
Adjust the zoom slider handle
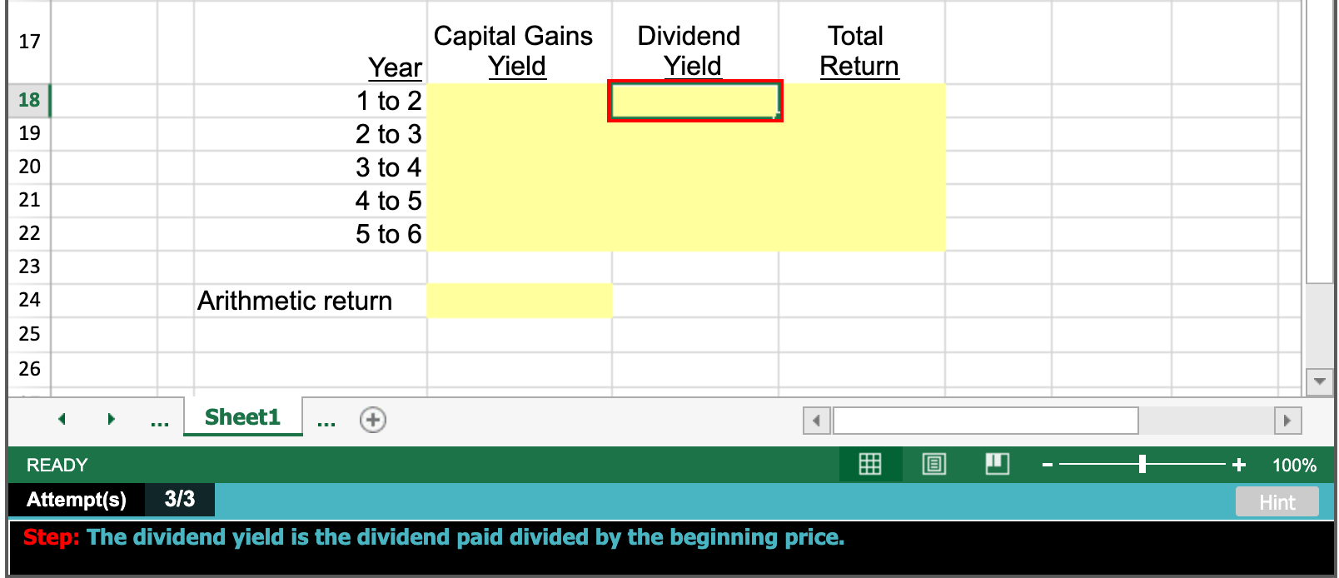click(1142, 464)
